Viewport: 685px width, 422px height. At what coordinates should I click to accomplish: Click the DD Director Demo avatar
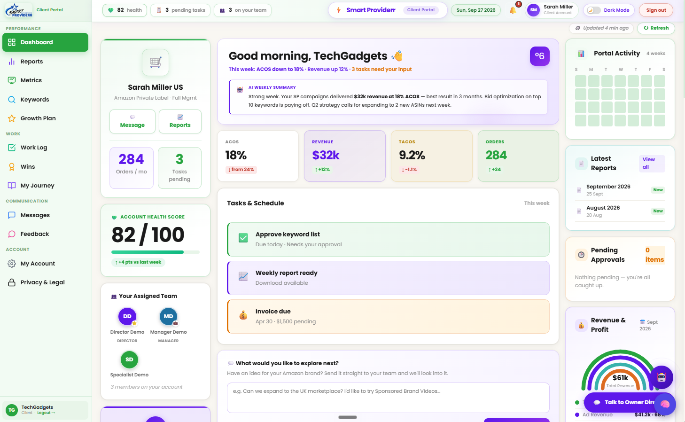point(127,316)
